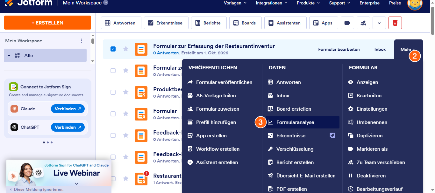435x193 pixels.
Task: Click the red trash delete button
Action: point(395,23)
